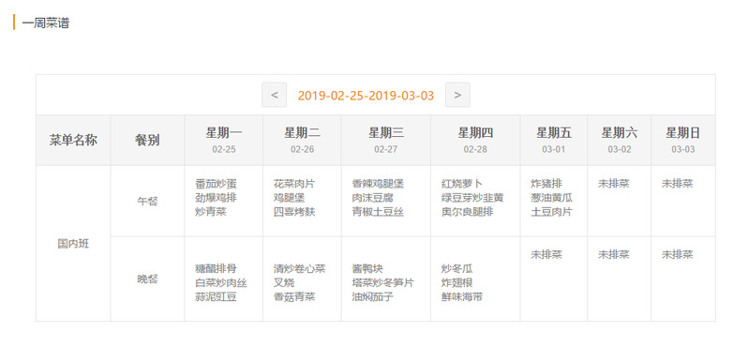Click the dish 花菜肉片

[294, 184]
